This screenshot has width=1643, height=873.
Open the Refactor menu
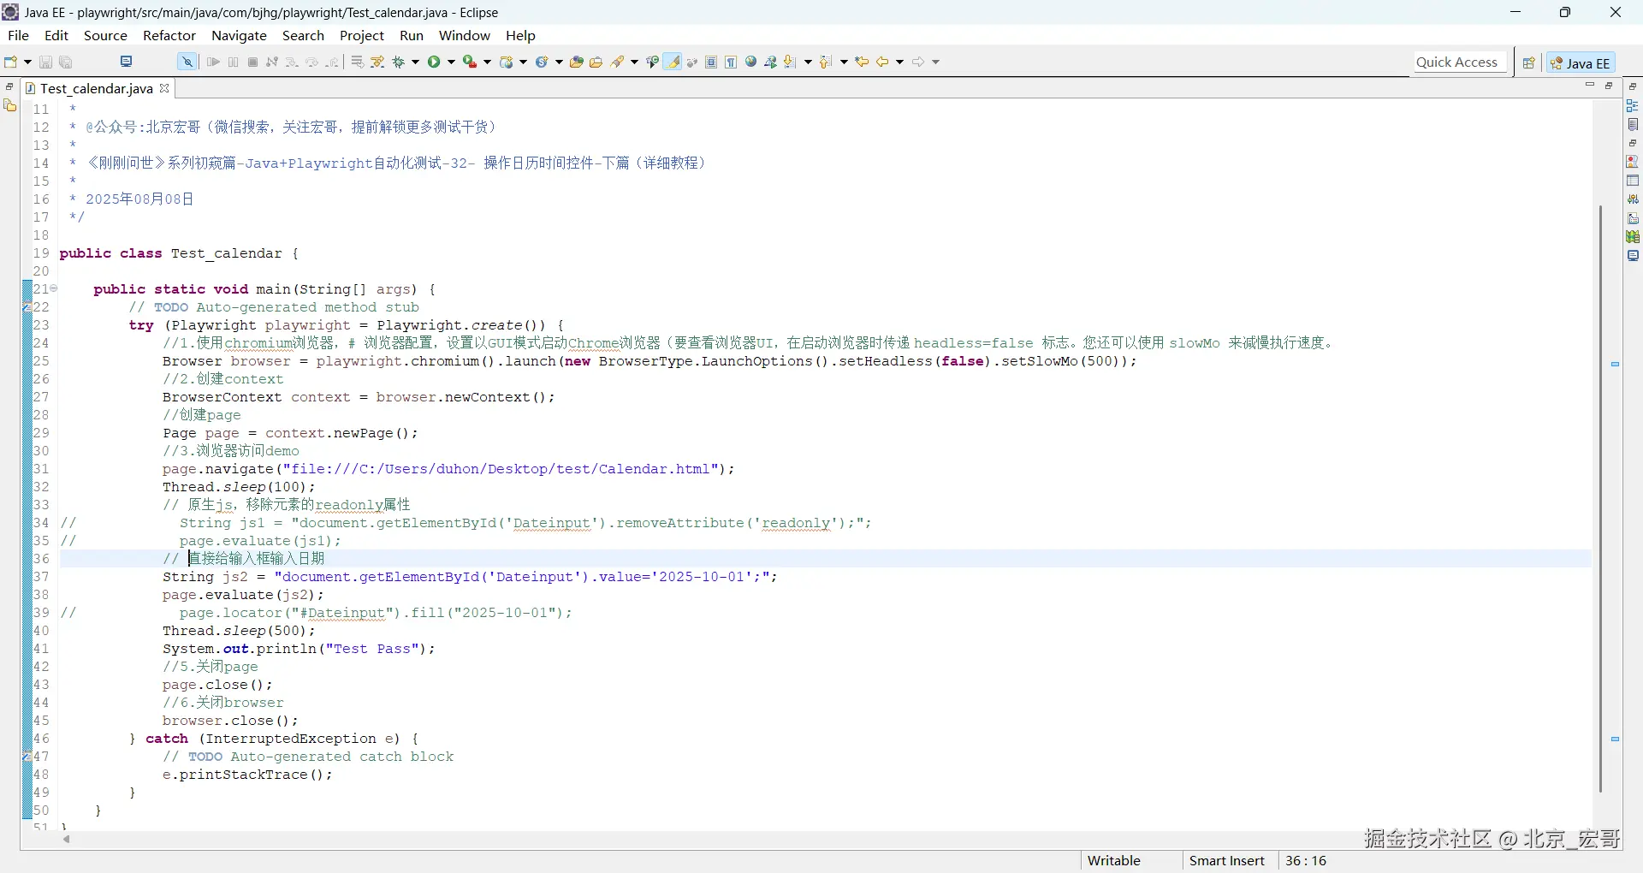click(x=169, y=35)
